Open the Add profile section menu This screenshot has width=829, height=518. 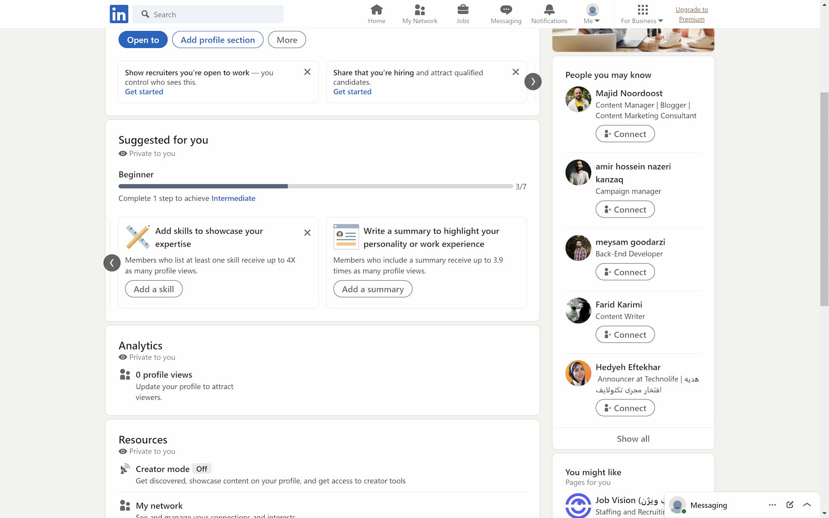tap(218, 40)
